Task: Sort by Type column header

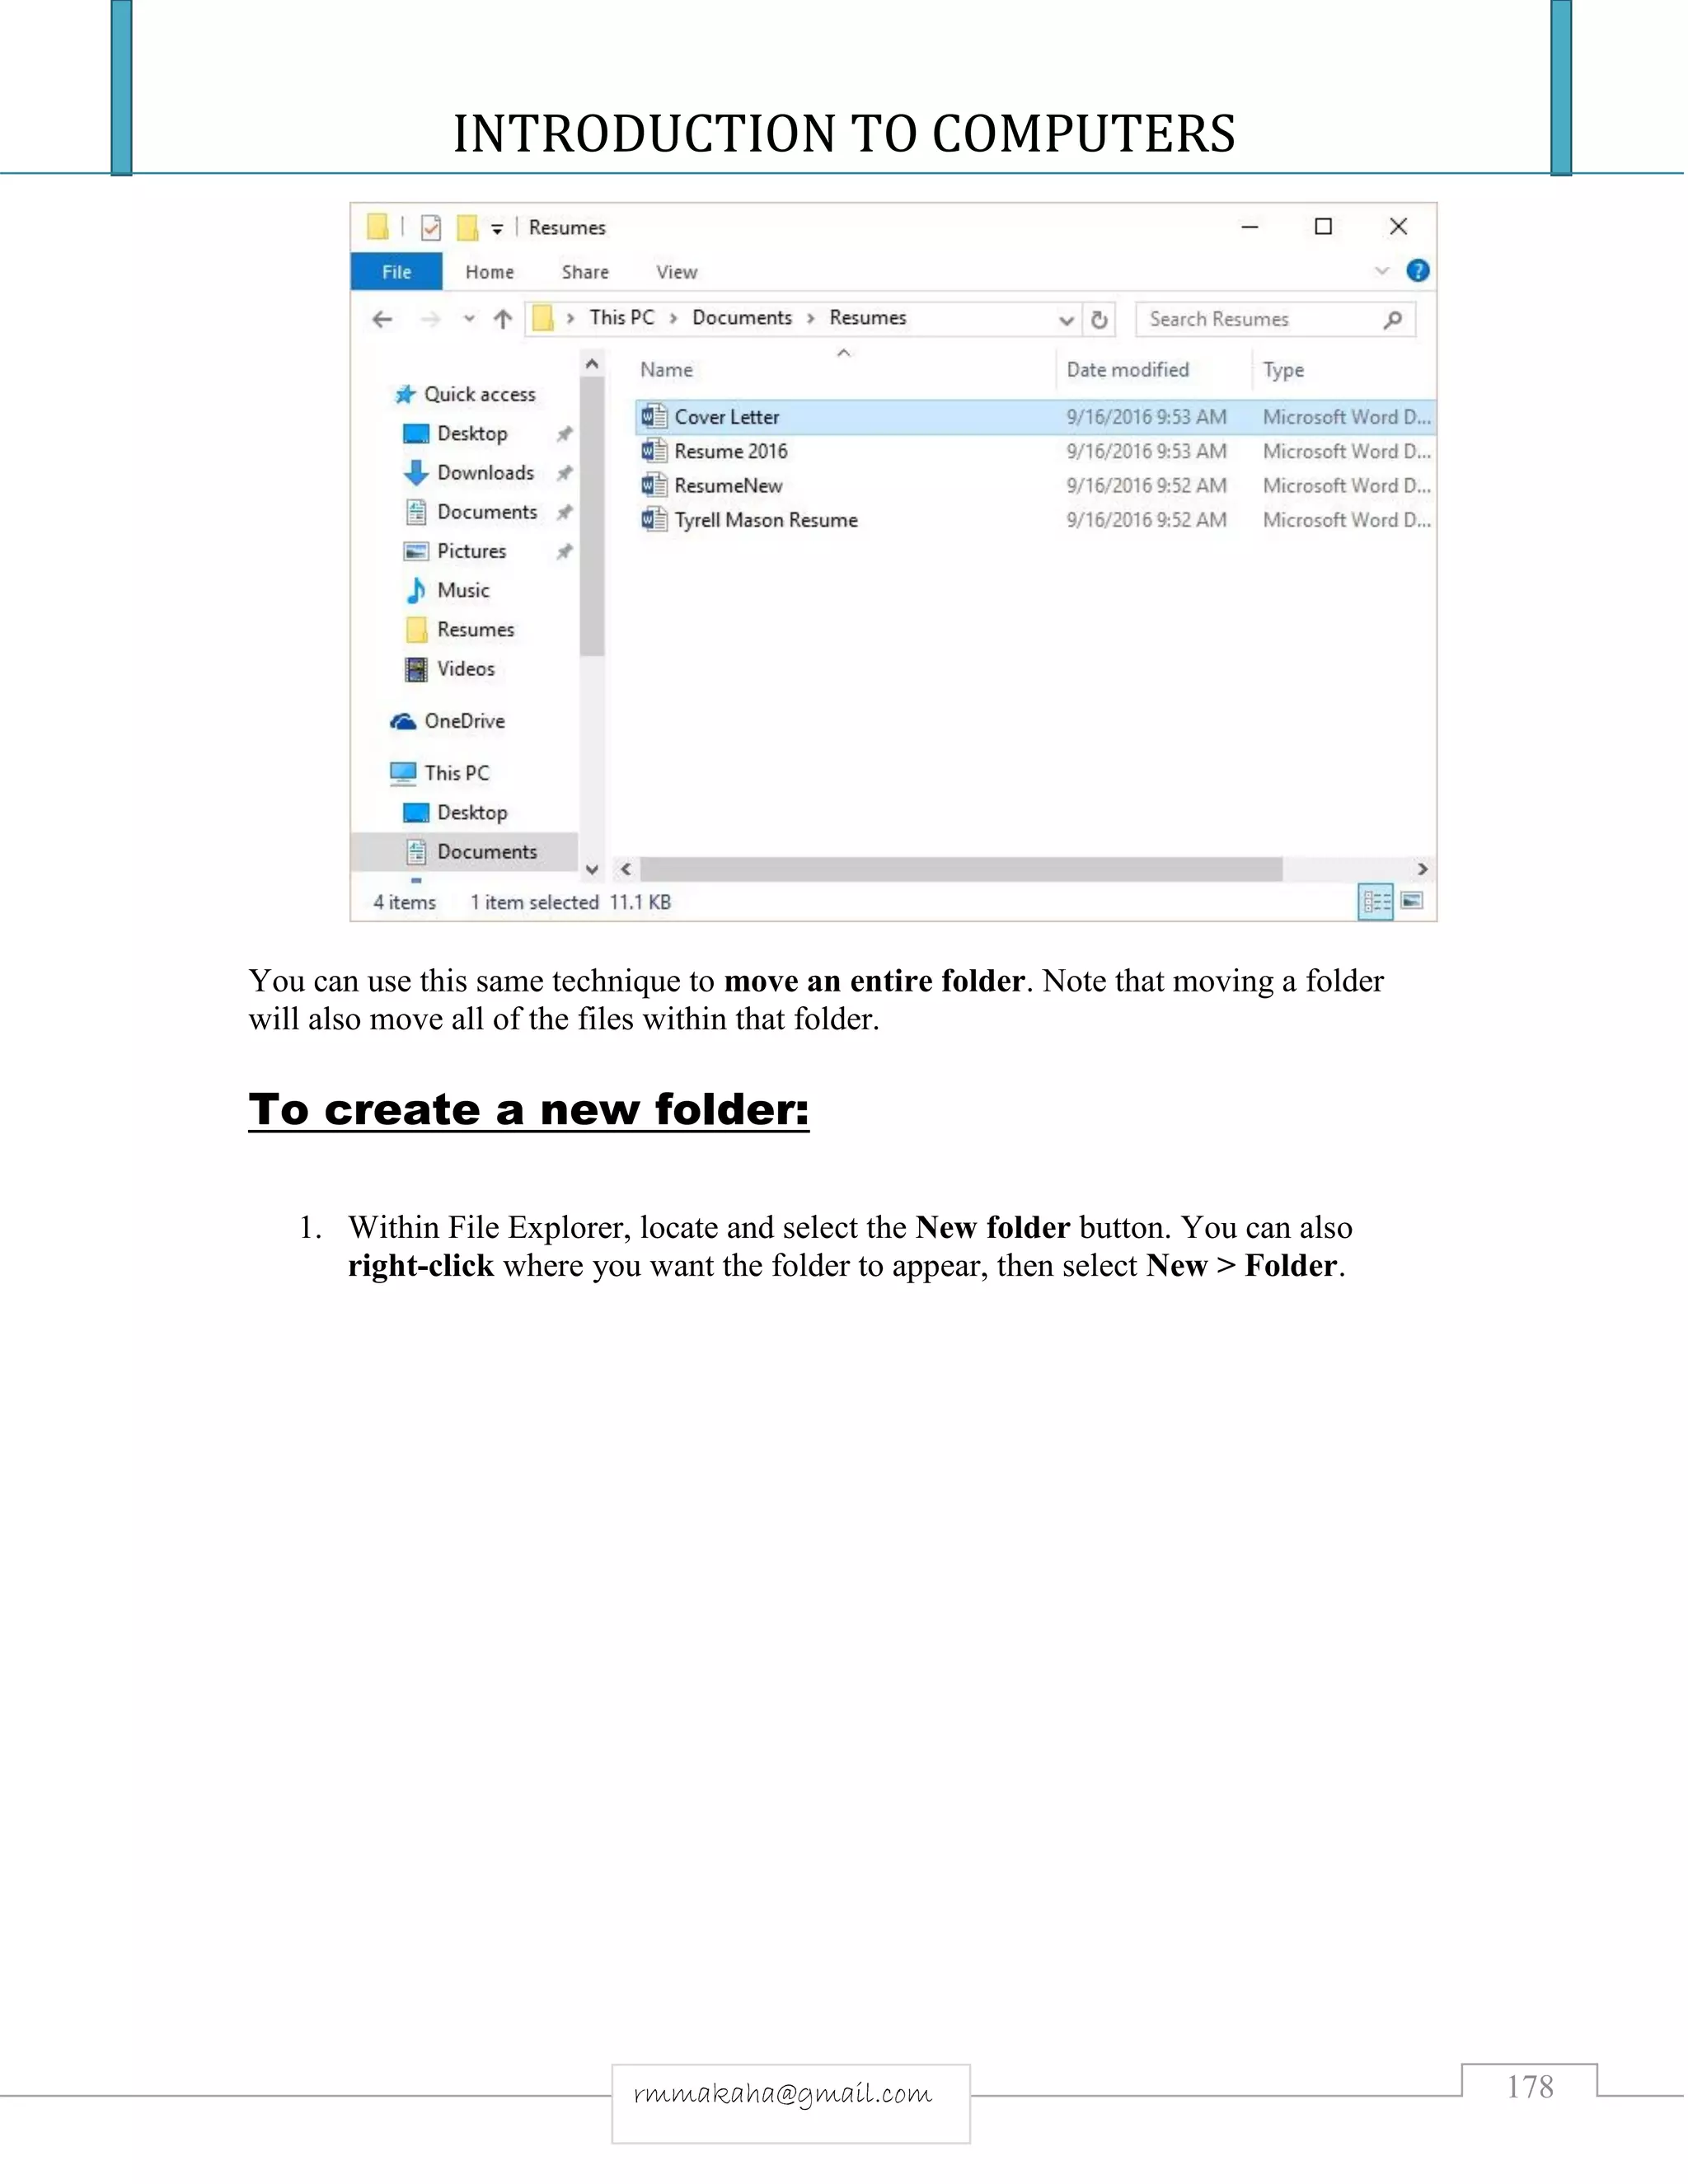Action: 1283,370
